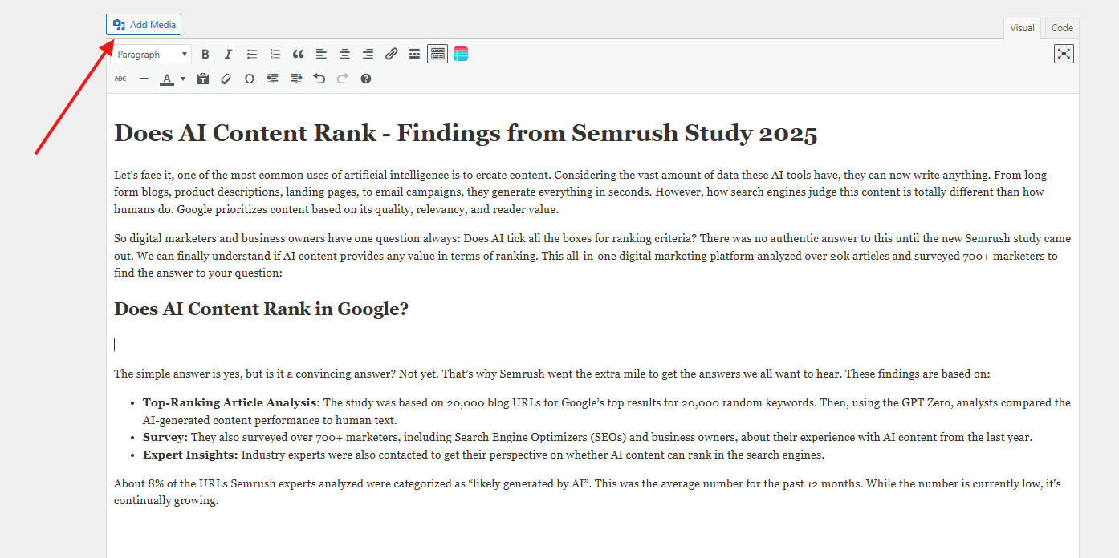Viewport: 1119px width, 558px height.
Task: Apply strikethrough formatting
Action: coord(120,79)
